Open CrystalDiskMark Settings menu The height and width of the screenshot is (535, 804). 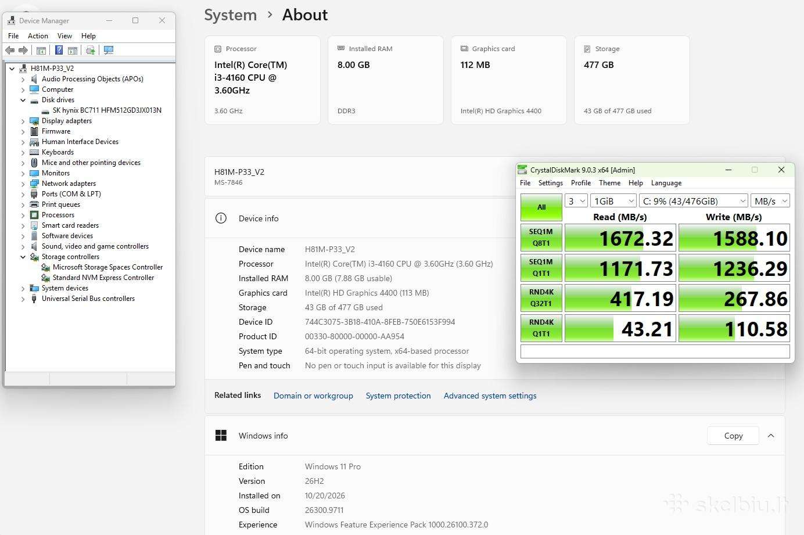point(551,183)
